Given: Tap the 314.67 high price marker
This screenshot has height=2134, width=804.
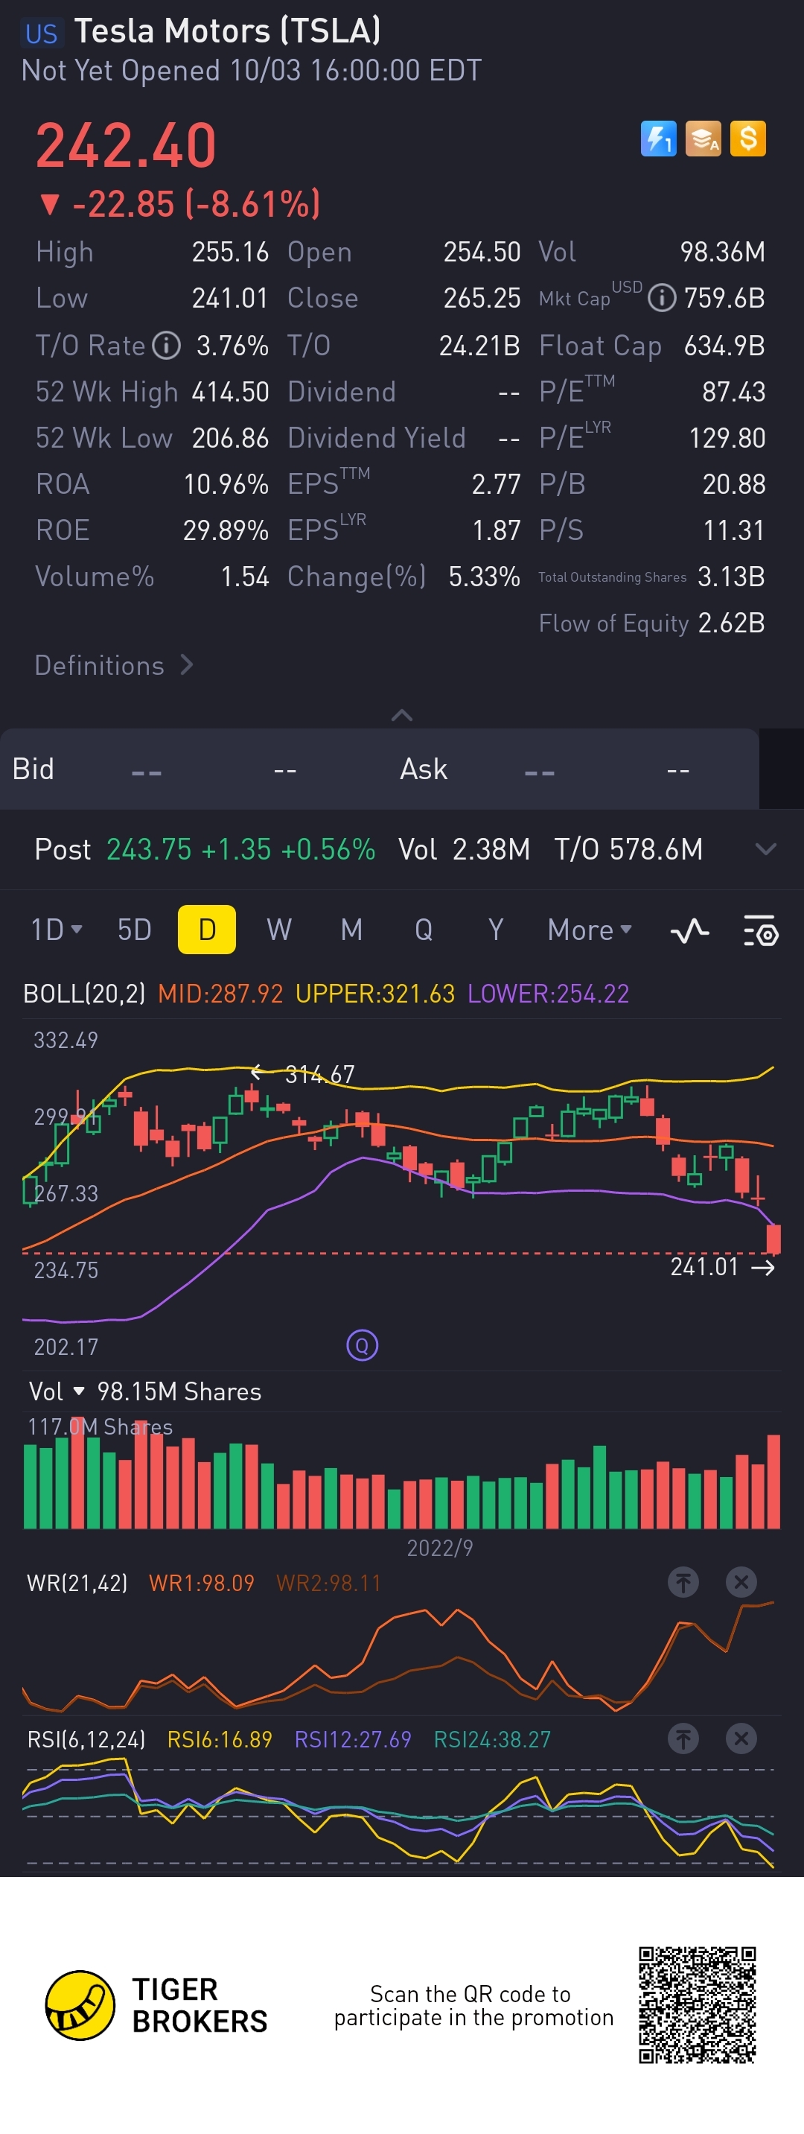Looking at the screenshot, I should click(319, 1075).
